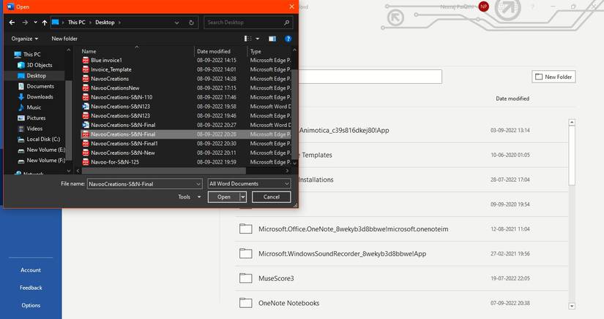The width and height of the screenshot is (604, 319).
Task: Go forward with the right arrow in Open dialog
Action: (25, 23)
